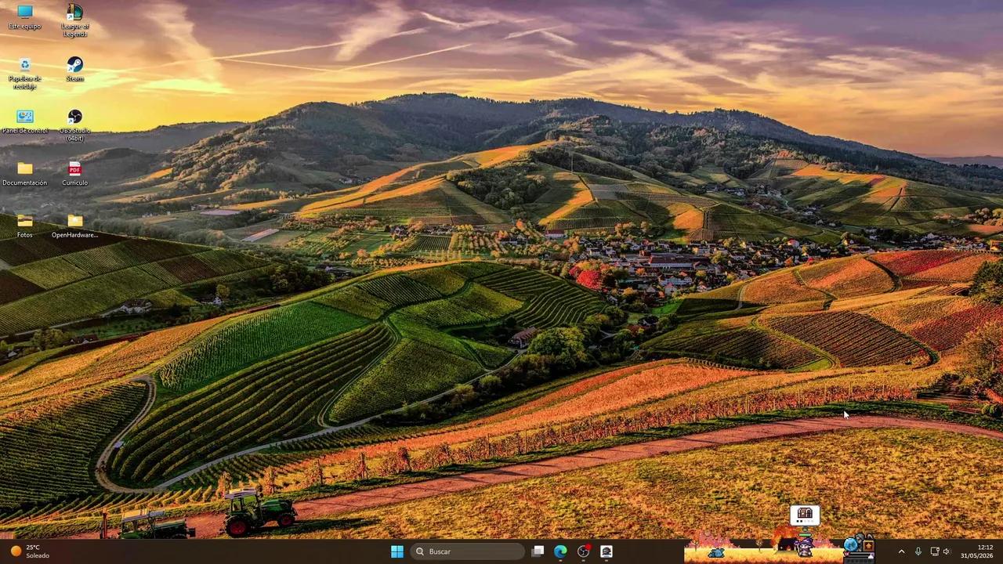Expand the hidden system tray icons
Screen dimensions: 1003x564
click(x=901, y=551)
